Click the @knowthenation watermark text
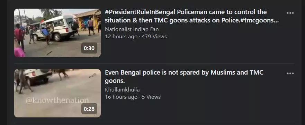 (57, 100)
